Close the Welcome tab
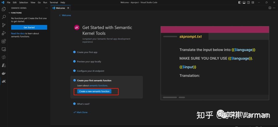The image size is (278, 127). click(68, 8)
